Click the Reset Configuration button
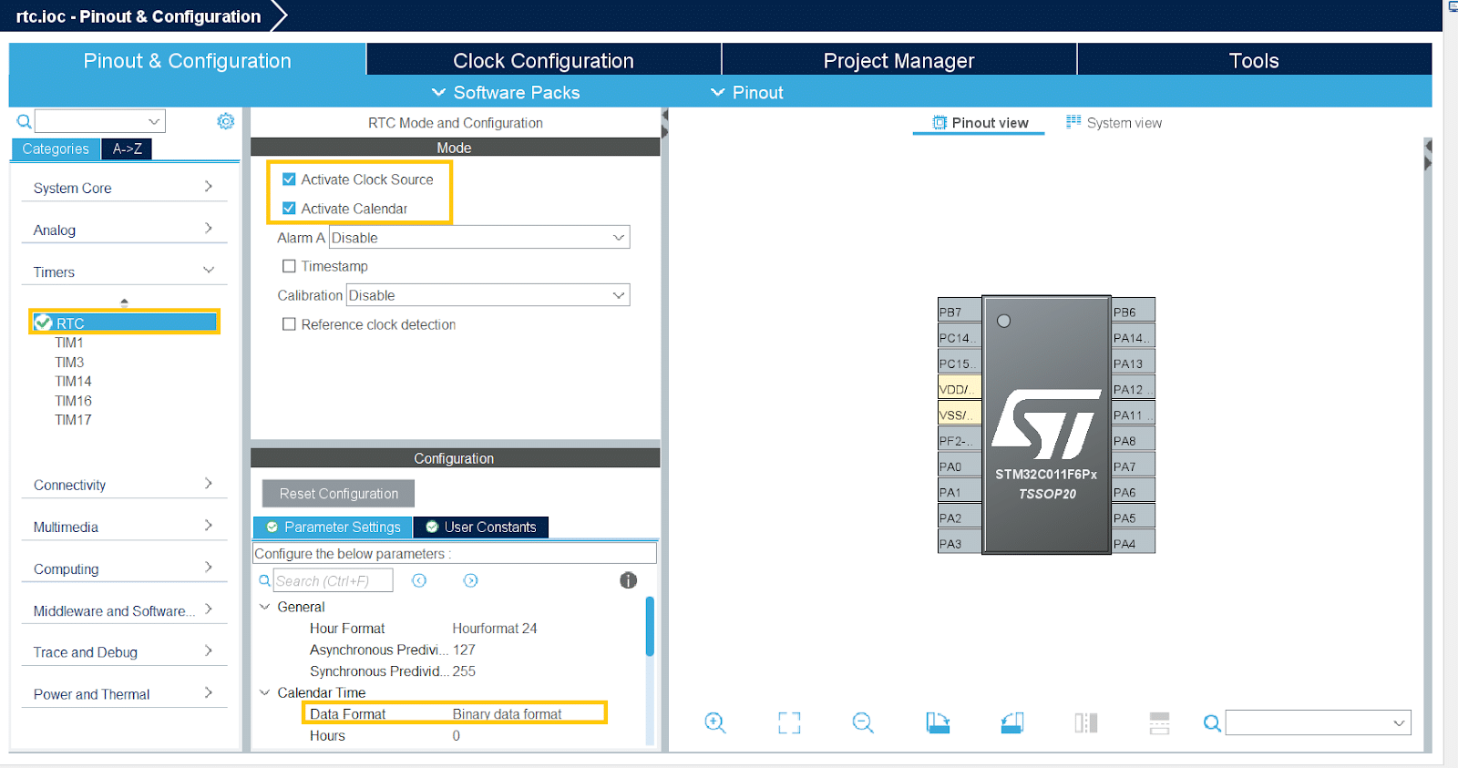The image size is (1458, 768). pyautogui.click(x=338, y=494)
